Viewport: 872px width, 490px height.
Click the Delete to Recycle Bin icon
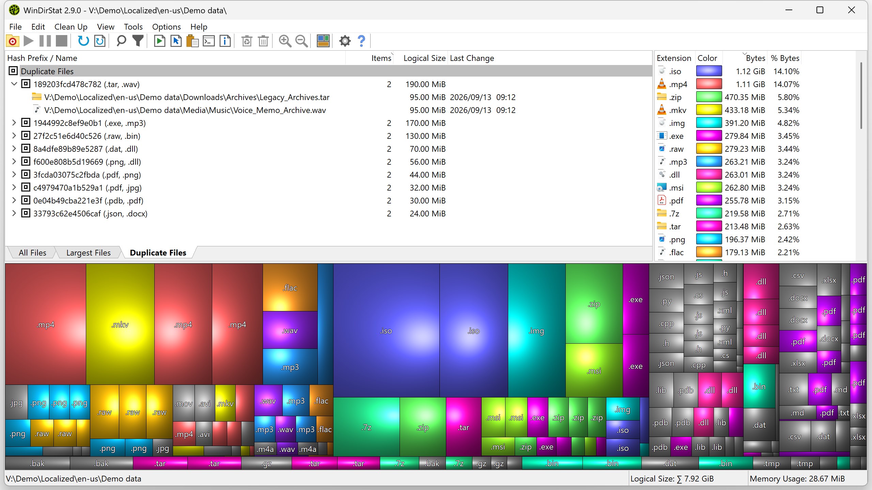tap(247, 41)
